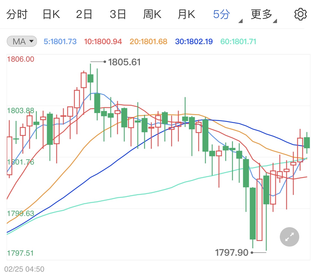Open the 月K monthly chart tab

pos(186,14)
